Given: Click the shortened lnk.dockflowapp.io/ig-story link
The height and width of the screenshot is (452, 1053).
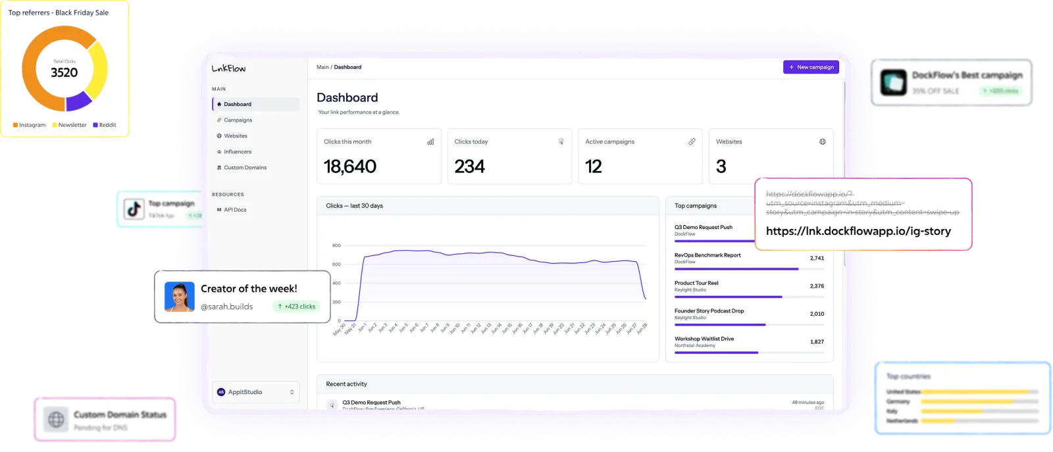Looking at the screenshot, I should click(858, 231).
